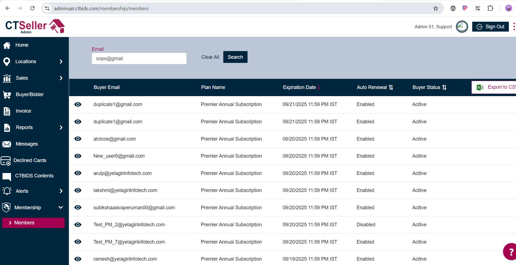This screenshot has height=265, width=516.
Task: Click the red help question mark icon
Action: 510,252
